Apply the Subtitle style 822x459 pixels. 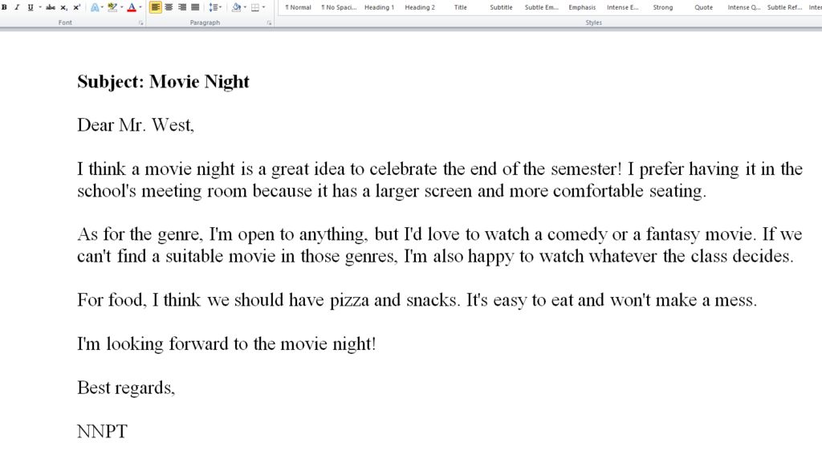(x=501, y=7)
